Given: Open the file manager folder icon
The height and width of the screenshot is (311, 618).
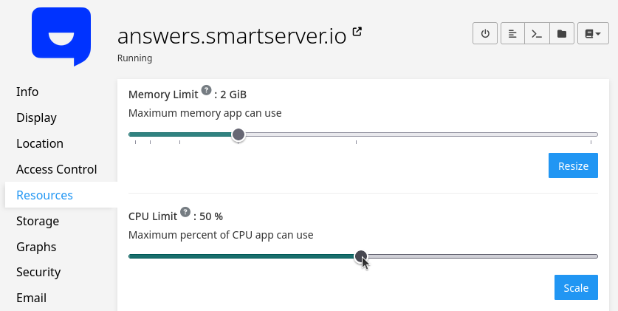Looking at the screenshot, I should coord(562,34).
